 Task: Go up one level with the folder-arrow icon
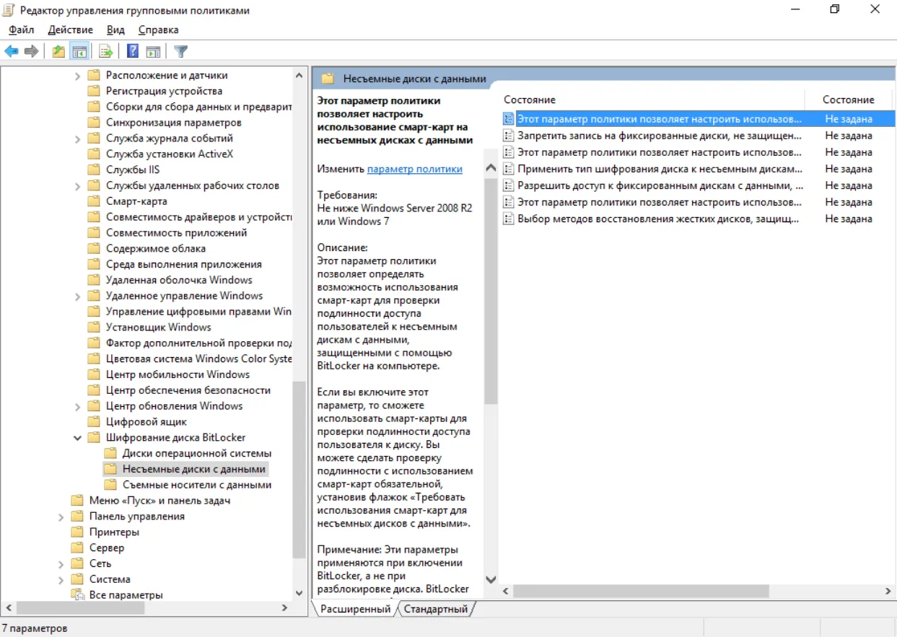coord(58,51)
